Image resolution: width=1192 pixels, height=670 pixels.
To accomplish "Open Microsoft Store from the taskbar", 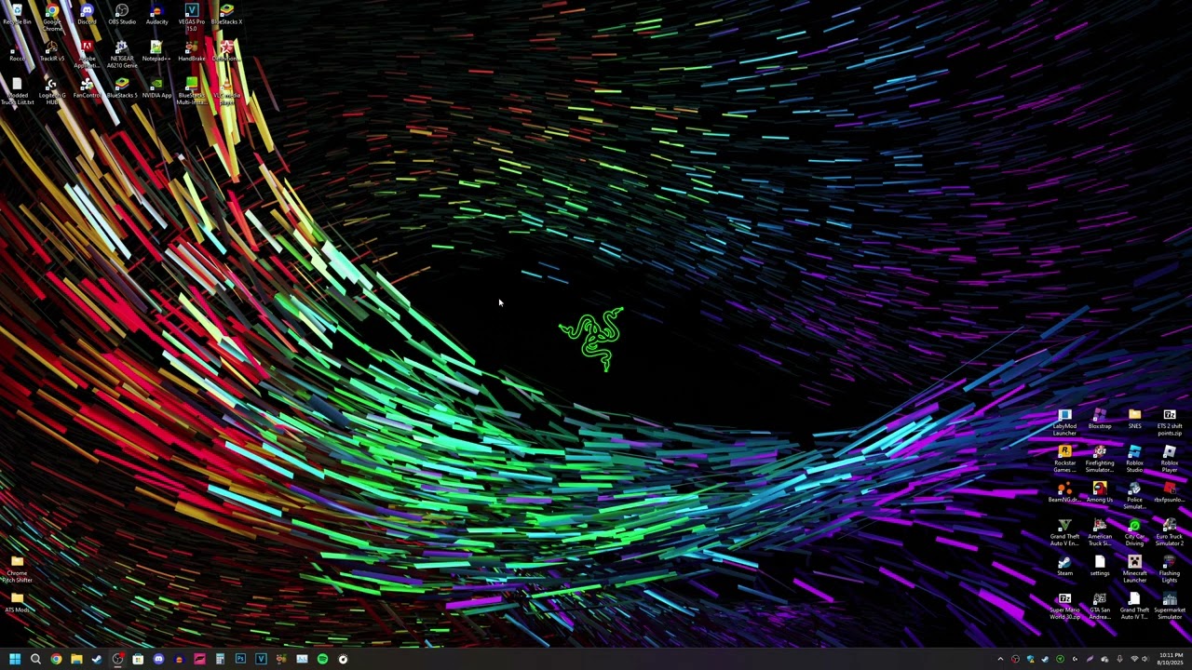I will coord(138,659).
